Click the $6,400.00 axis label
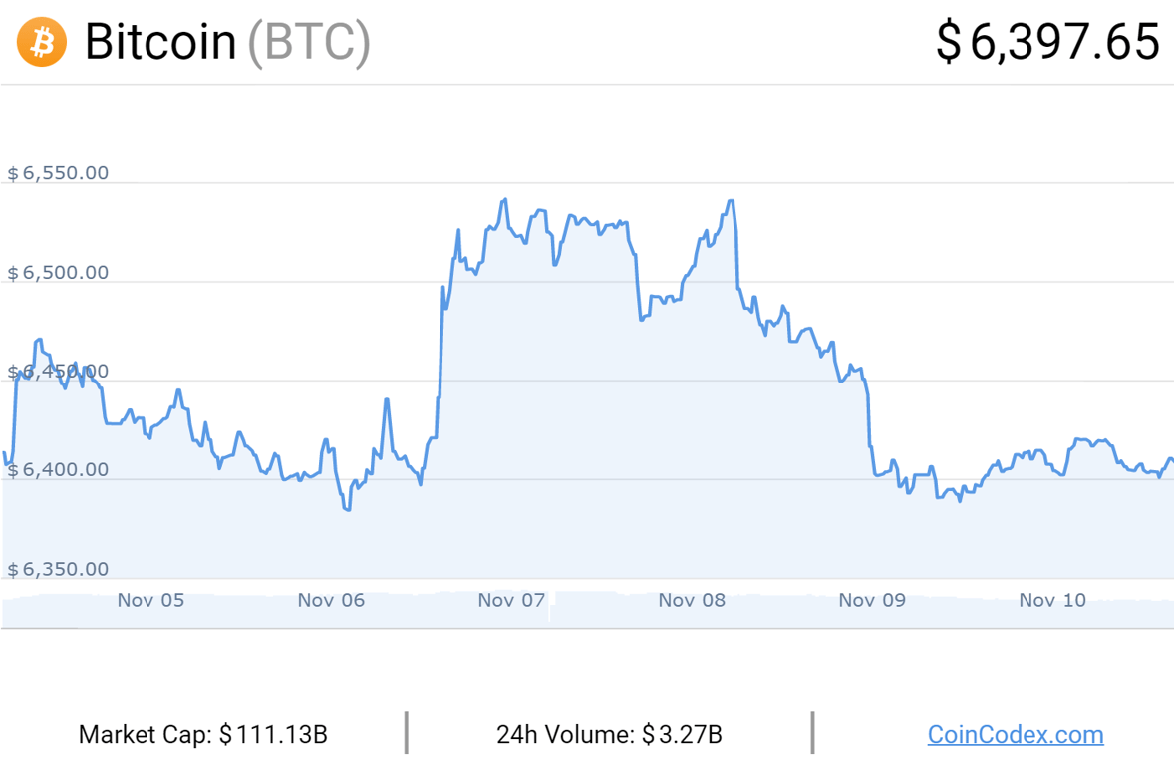This screenshot has width=1174, height=765. (58, 470)
